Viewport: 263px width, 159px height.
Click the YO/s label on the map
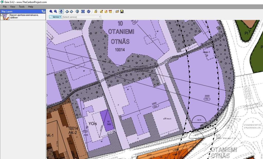(92, 124)
